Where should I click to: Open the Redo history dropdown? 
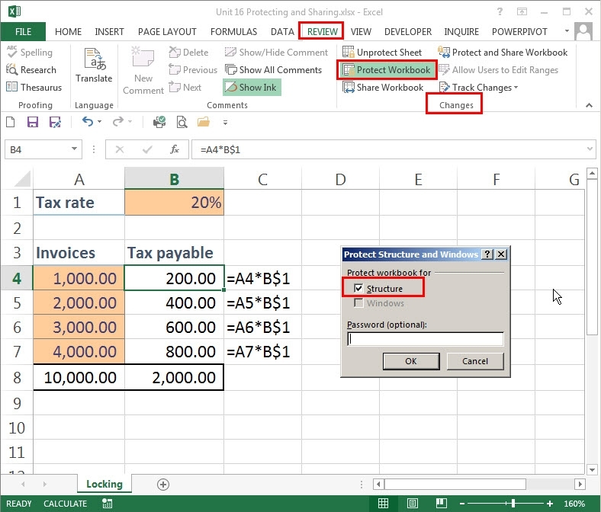click(130, 122)
